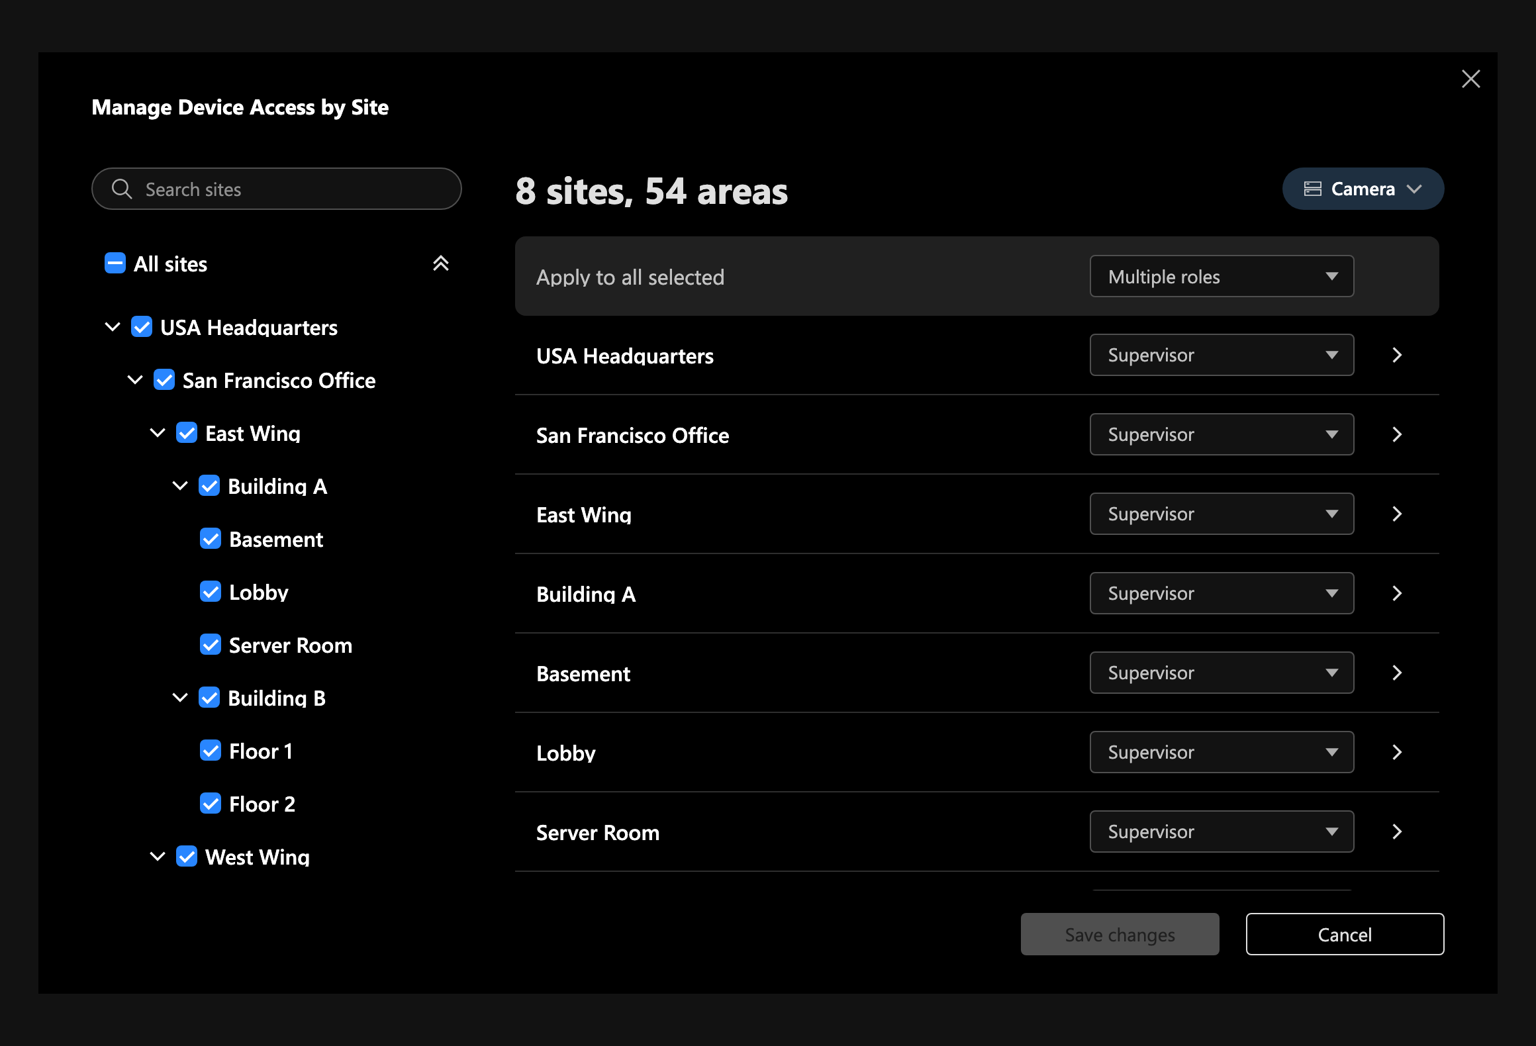Collapse USA Headquarters tree node
The image size is (1536, 1046).
[x=113, y=327]
